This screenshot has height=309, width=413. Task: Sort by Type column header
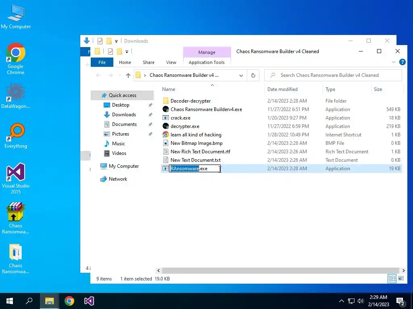346,89
